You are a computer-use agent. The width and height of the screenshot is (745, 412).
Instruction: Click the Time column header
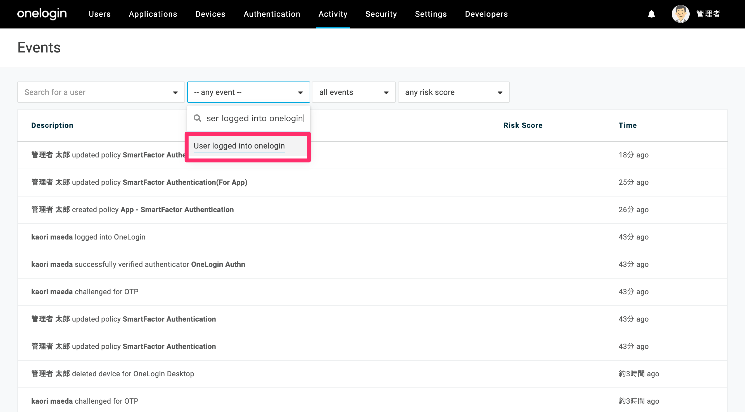[628, 125]
